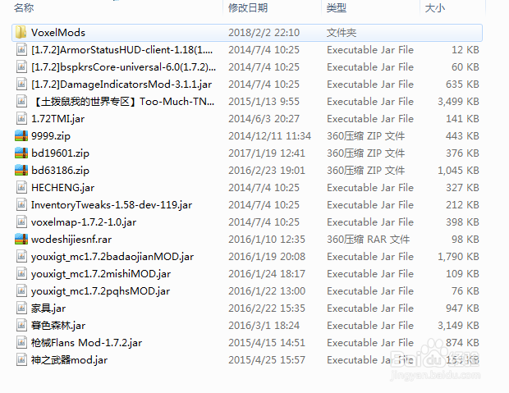Click the 家具.jar file icon
The height and width of the screenshot is (393, 509).
21,308
